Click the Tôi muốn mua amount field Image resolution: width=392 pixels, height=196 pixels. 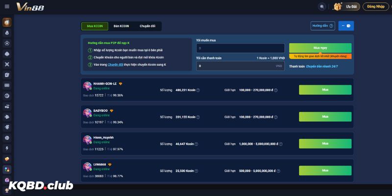click(x=240, y=48)
